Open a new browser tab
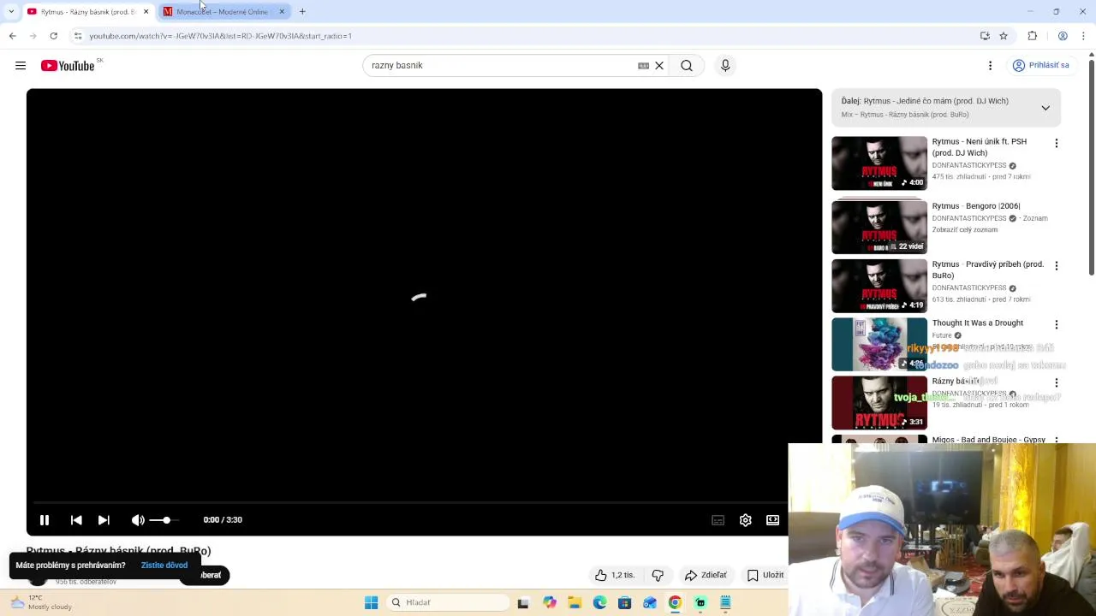Image resolution: width=1096 pixels, height=616 pixels. [302, 11]
